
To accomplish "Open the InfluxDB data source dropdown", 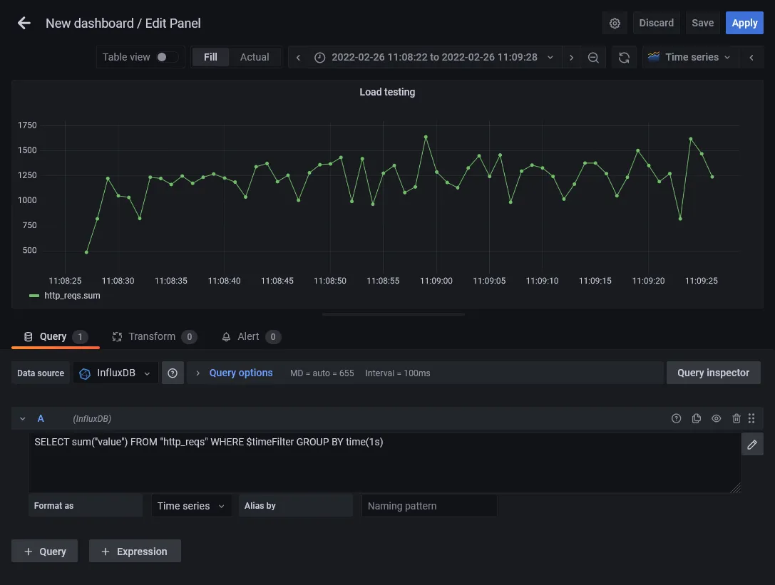I will click(116, 373).
